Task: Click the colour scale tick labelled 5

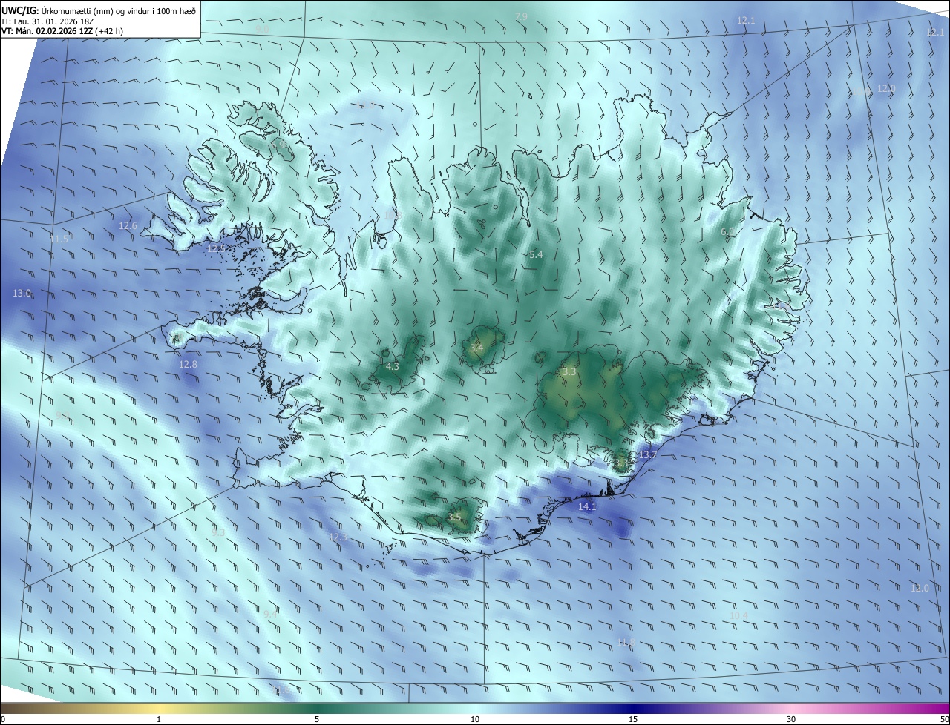Action: click(x=317, y=719)
